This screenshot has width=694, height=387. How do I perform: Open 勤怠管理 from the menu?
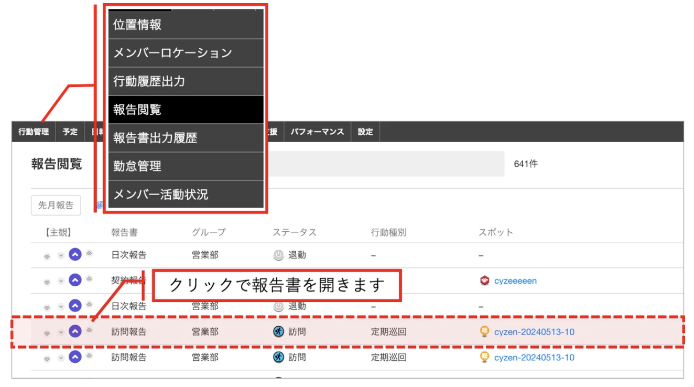186,166
